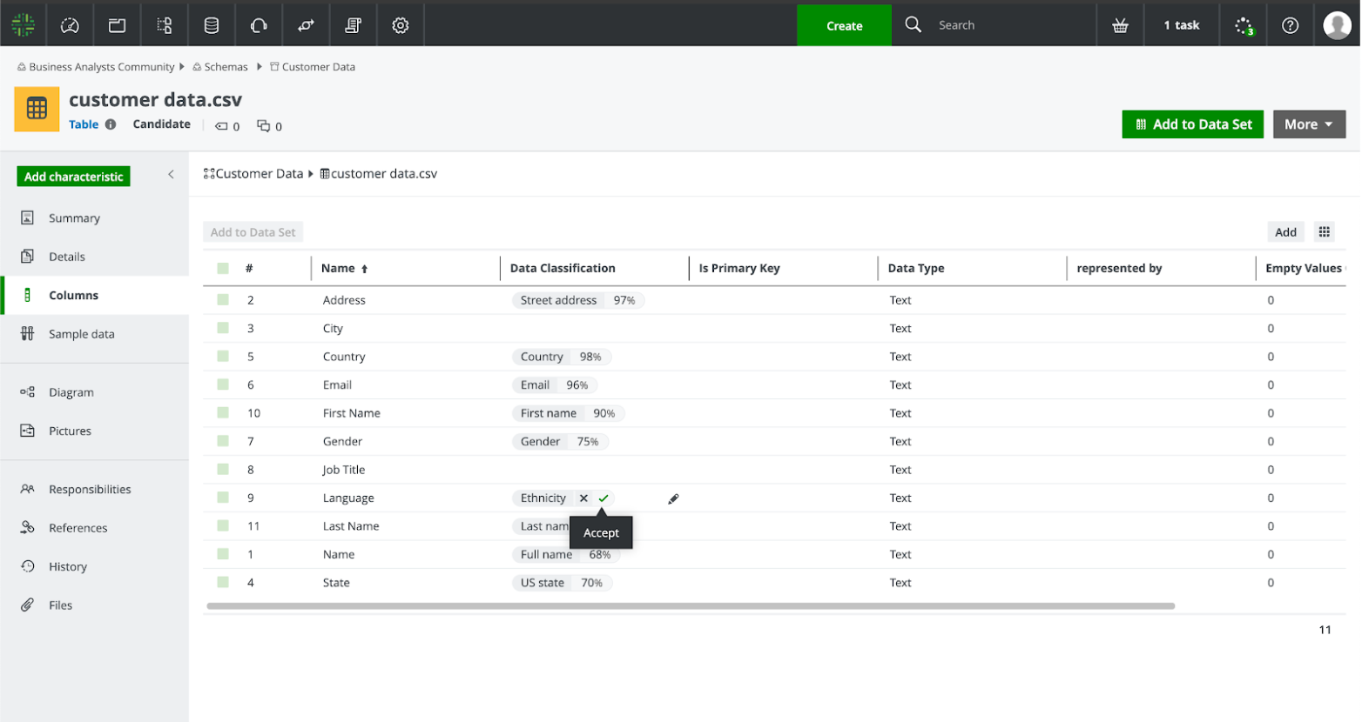Click into the Search input field
This screenshot has height=722, width=1362.
(x=1010, y=25)
